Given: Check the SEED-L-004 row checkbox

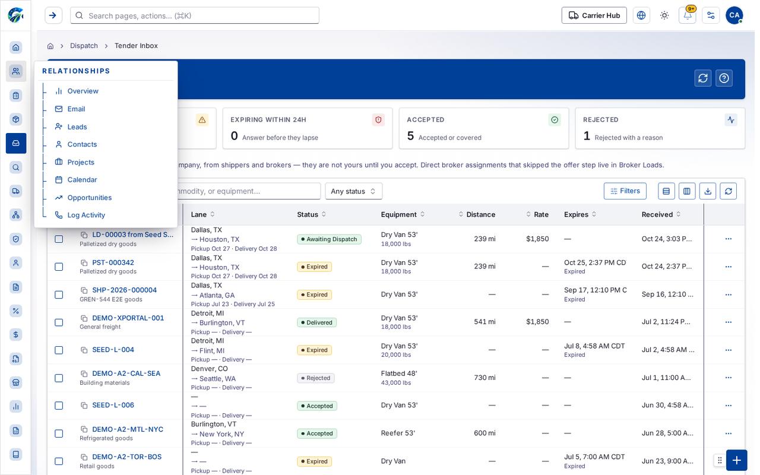Looking at the screenshot, I should click(x=59, y=350).
